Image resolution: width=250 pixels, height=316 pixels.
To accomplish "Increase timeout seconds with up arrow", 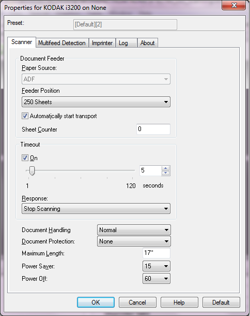I will tap(166, 168).
